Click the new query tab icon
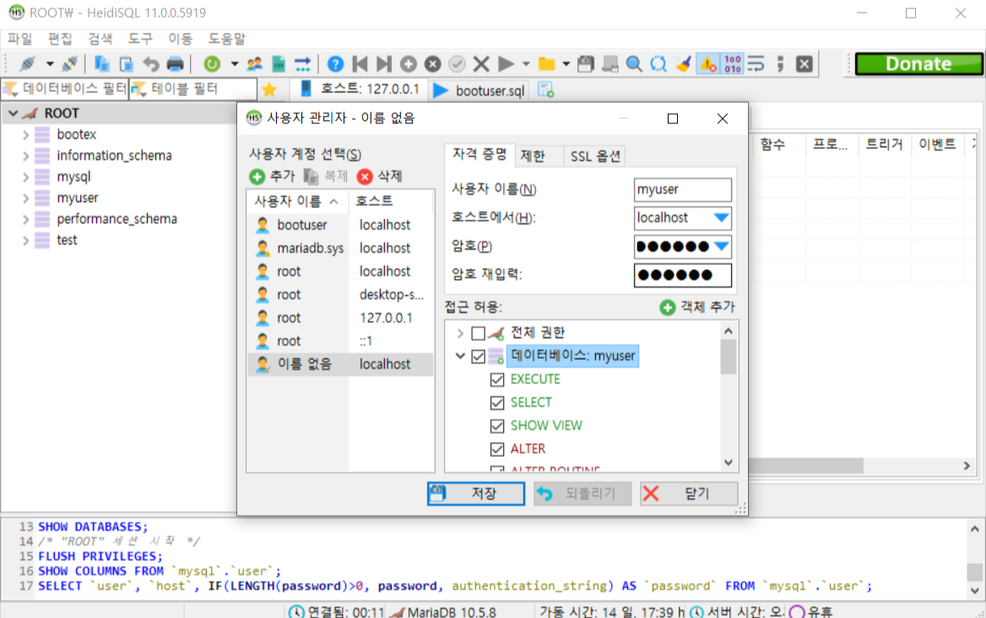 pos(545,89)
